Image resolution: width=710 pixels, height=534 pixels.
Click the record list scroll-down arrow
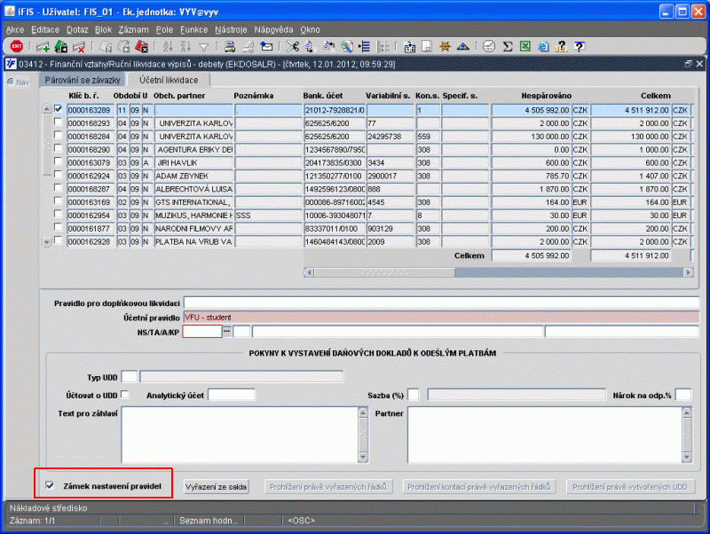46,242
